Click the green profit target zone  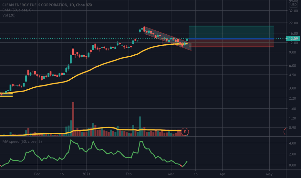pos(231,32)
